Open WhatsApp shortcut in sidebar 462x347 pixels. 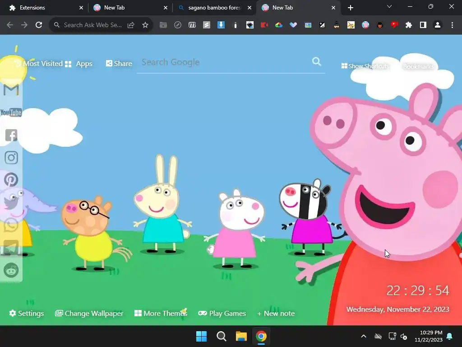tap(11, 225)
